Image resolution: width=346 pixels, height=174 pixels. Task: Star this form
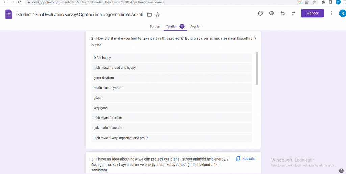(x=157, y=14)
